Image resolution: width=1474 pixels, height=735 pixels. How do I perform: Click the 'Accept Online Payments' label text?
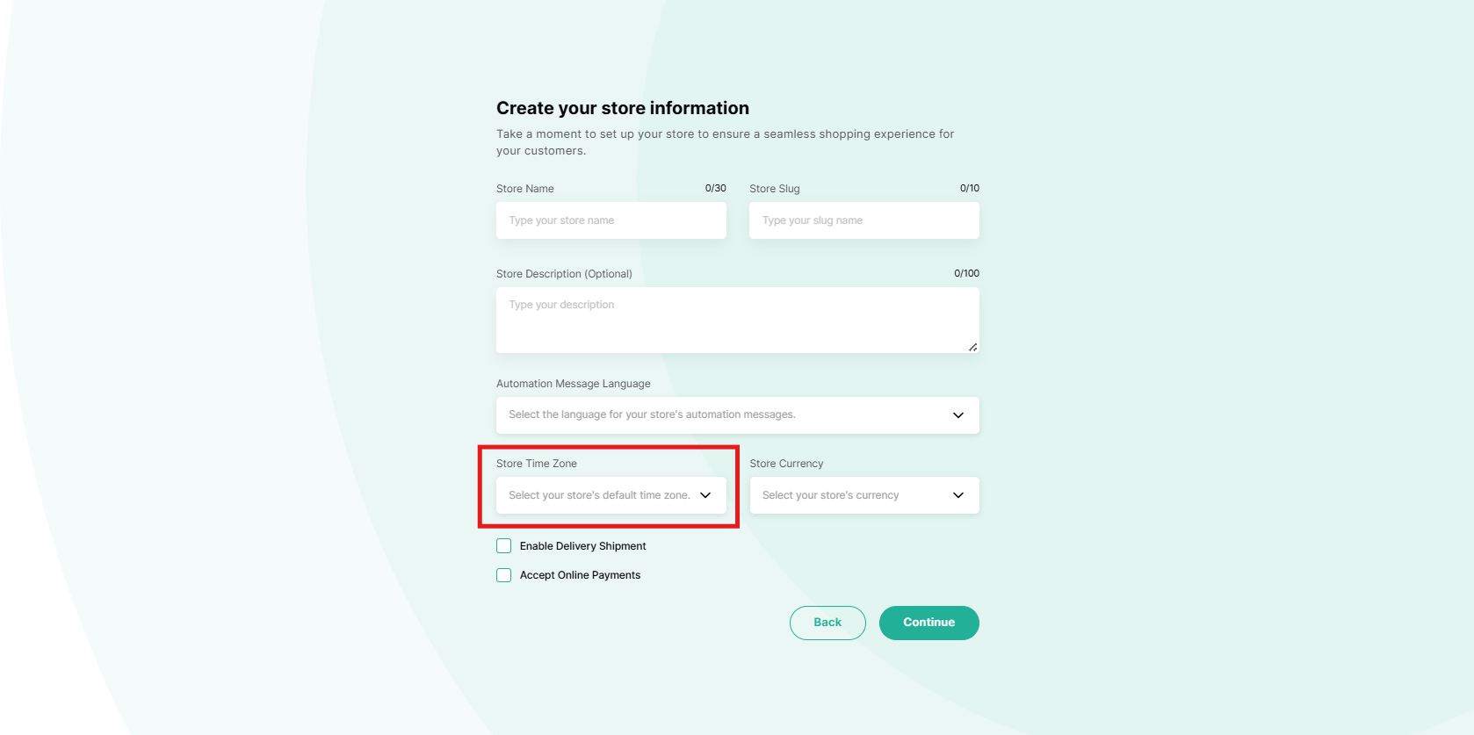tap(580, 575)
